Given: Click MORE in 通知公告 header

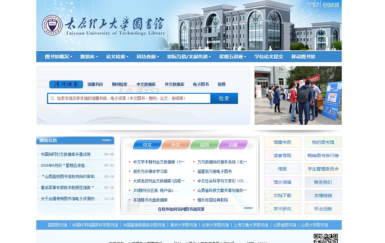Looking at the screenshot, I should coord(106,140).
